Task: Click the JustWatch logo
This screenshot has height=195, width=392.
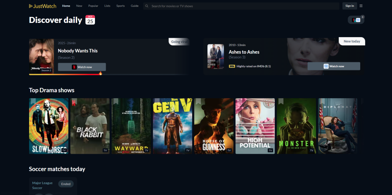Action: (x=42, y=6)
